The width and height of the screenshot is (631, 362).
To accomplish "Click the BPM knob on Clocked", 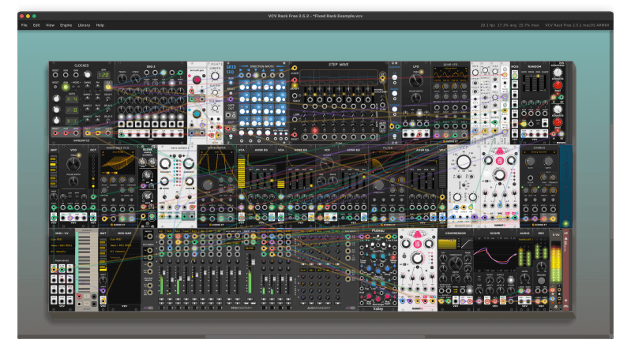I will click(87, 75).
